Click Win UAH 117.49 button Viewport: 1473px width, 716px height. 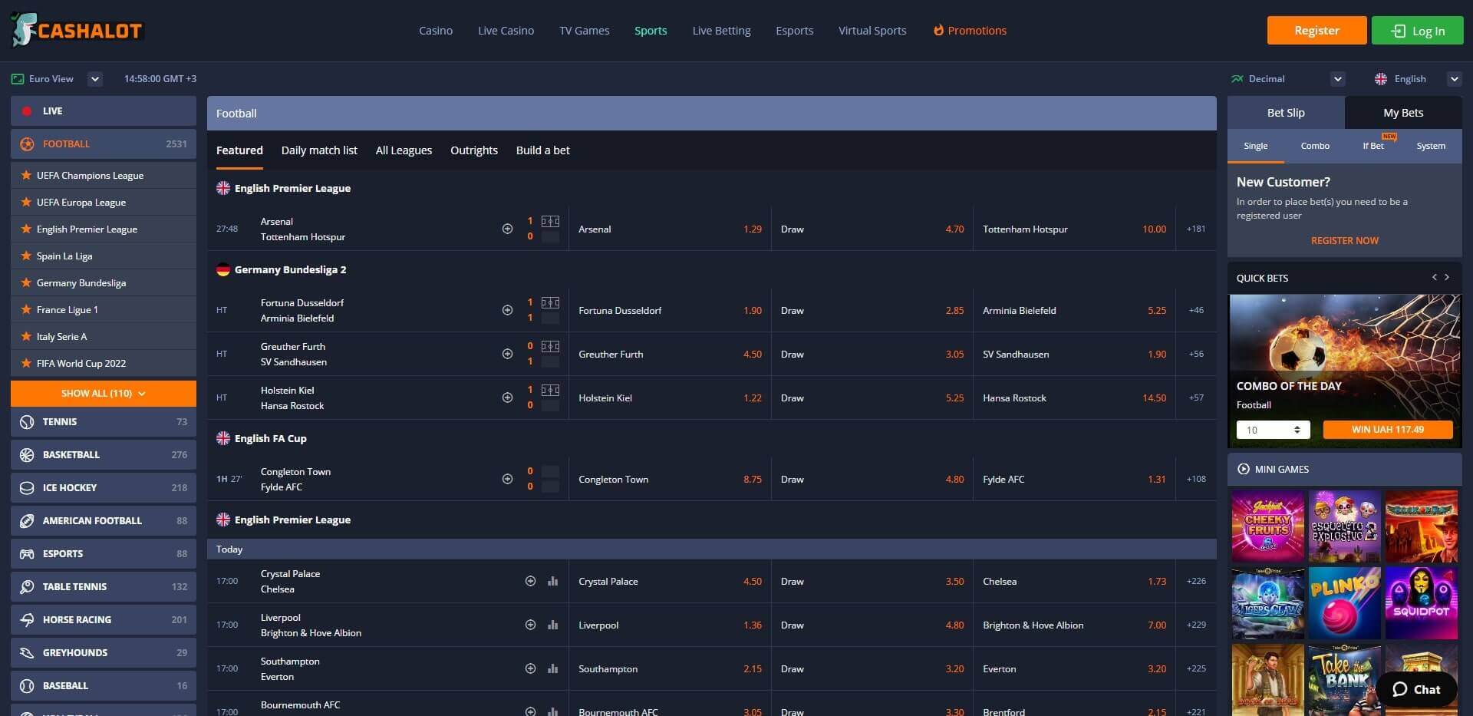1387,430
